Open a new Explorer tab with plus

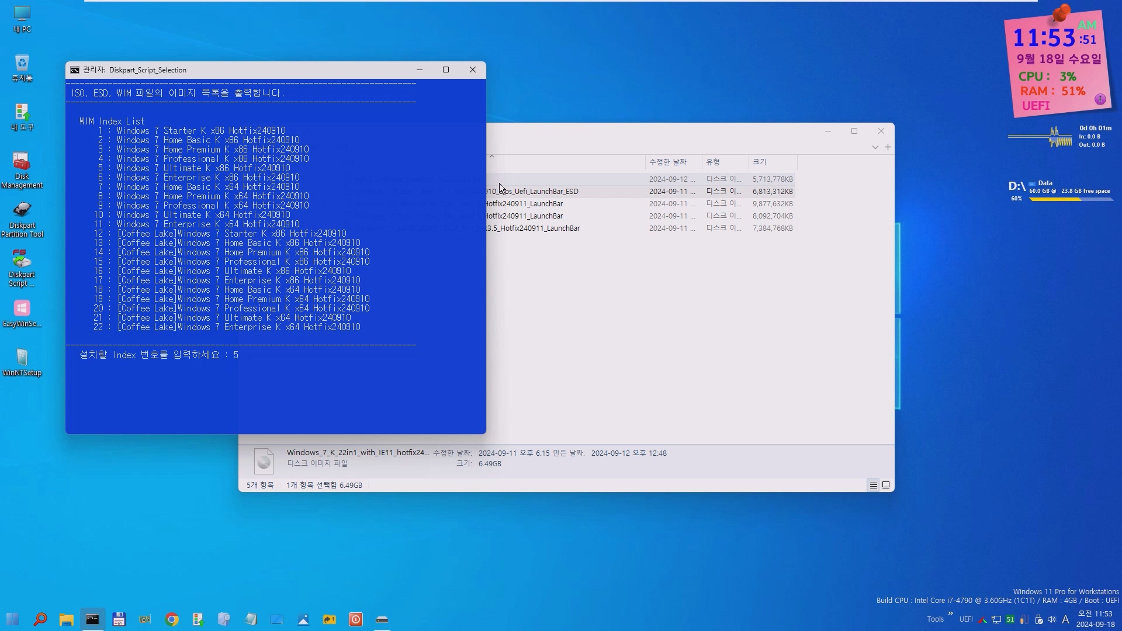click(x=888, y=147)
